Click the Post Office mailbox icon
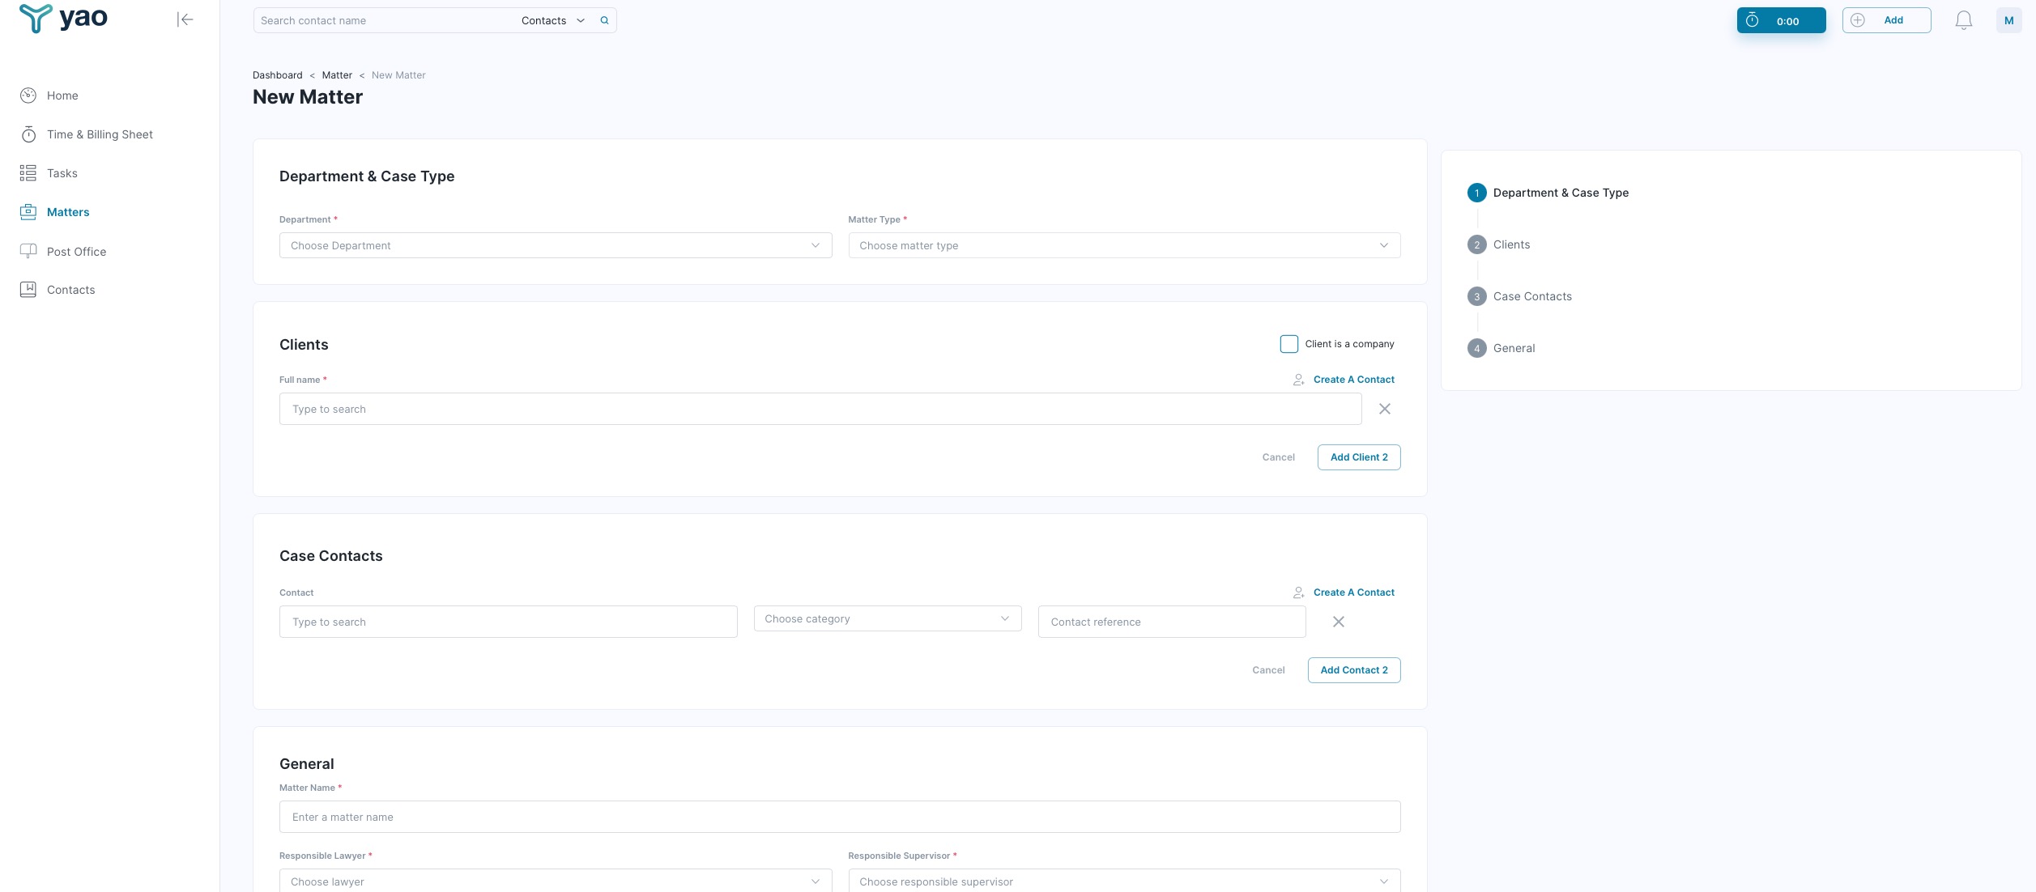This screenshot has width=2036, height=892. click(x=28, y=252)
